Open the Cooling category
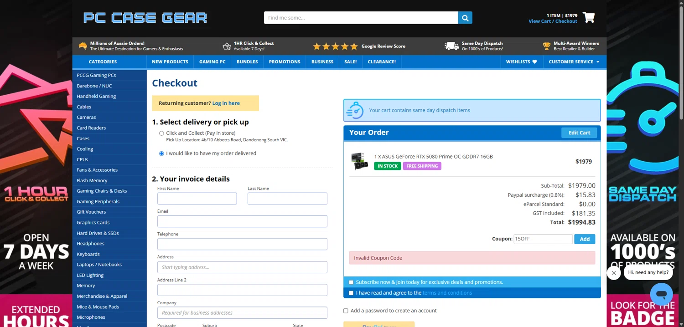This screenshot has height=327, width=684. (x=109, y=149)
